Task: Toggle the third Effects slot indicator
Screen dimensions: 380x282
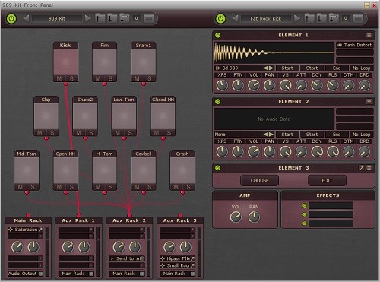Action: [305, 223]
